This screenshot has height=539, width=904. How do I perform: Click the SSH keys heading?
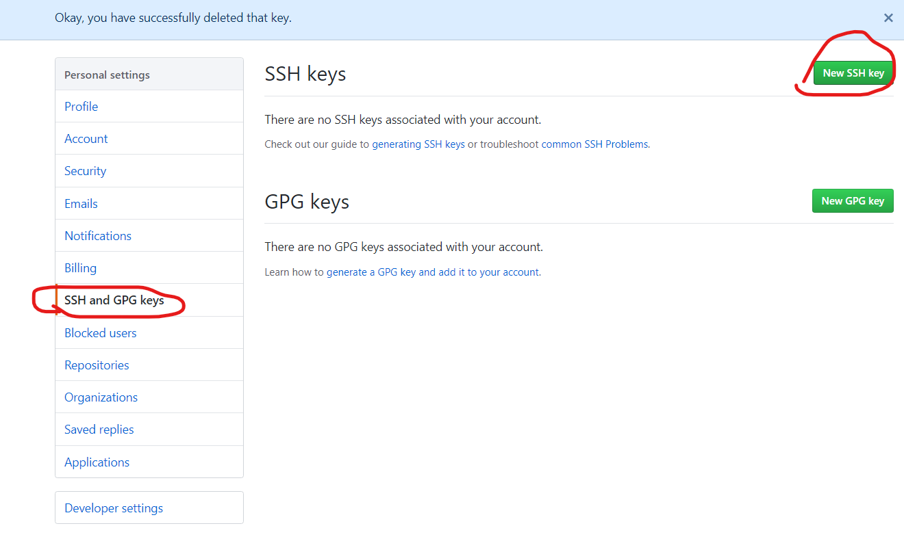click(305, 74)
